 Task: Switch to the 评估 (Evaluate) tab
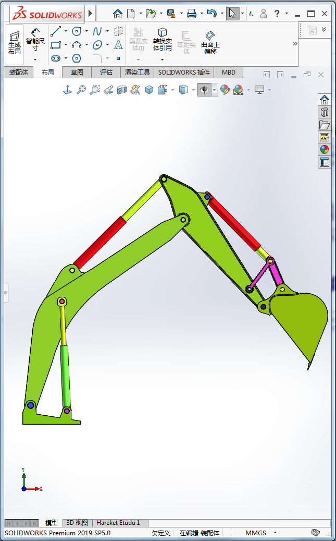pyautogui.click(x=106, y=73)
